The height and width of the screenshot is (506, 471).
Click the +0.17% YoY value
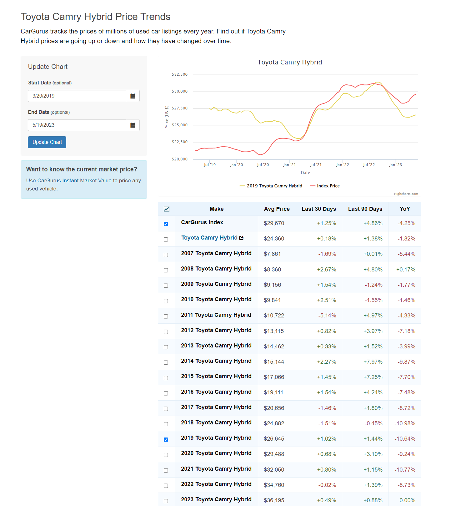406,270
